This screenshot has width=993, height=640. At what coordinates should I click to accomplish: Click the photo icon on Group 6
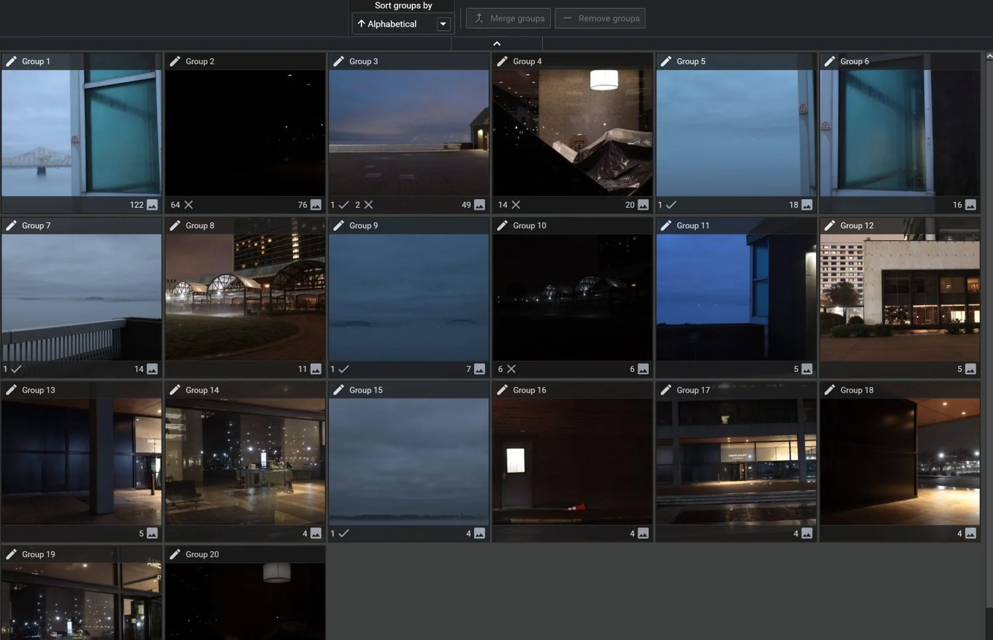(x=970, y=205)
